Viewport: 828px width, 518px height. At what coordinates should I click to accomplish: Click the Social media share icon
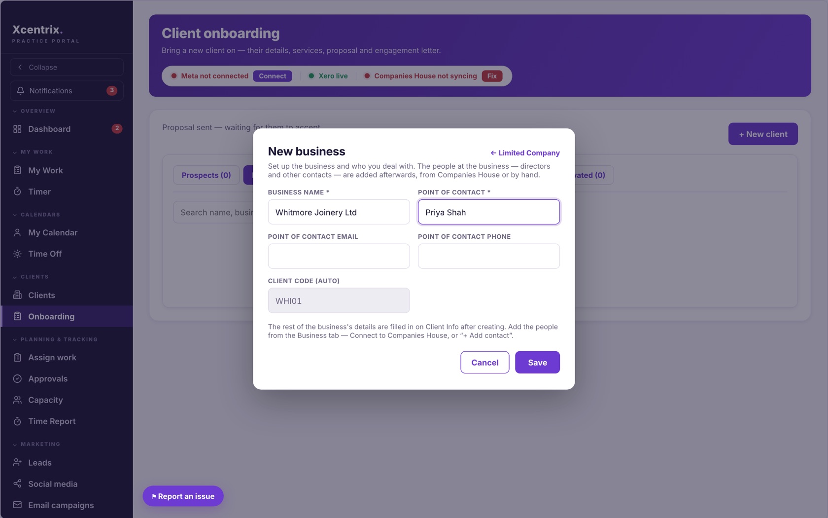(x=17, y=483)
